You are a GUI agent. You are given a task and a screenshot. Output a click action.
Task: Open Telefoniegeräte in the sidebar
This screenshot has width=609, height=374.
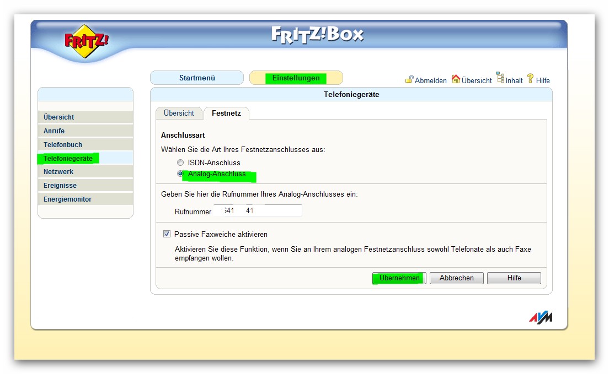86,158
